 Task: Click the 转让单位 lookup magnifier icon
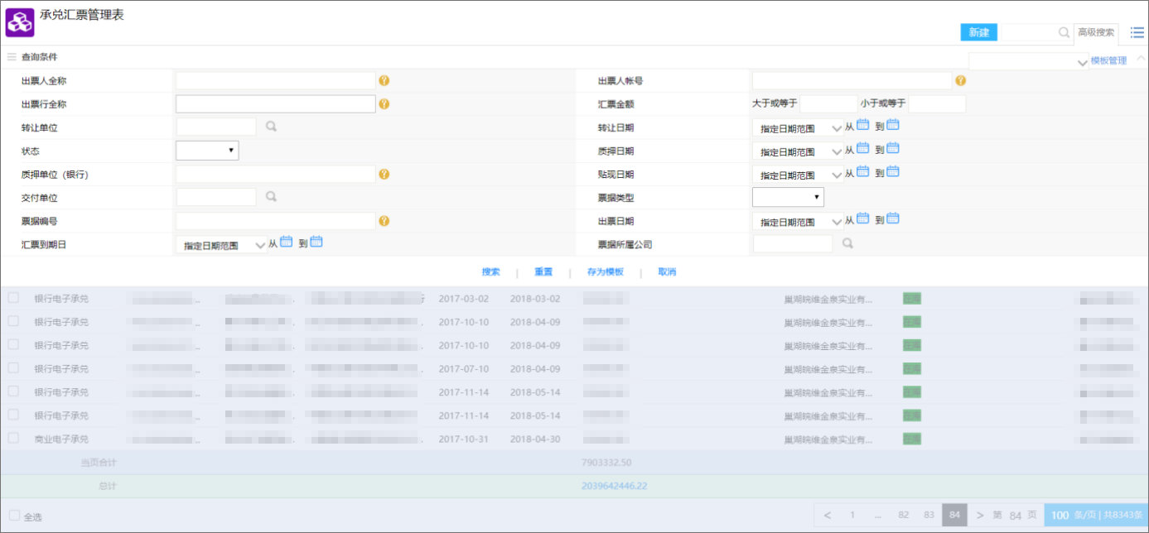pyautogui.click(x=271, y=127)
